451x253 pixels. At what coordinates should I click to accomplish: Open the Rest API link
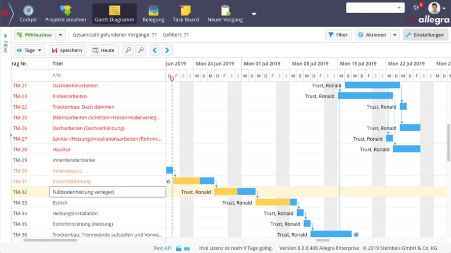(162, 248)
